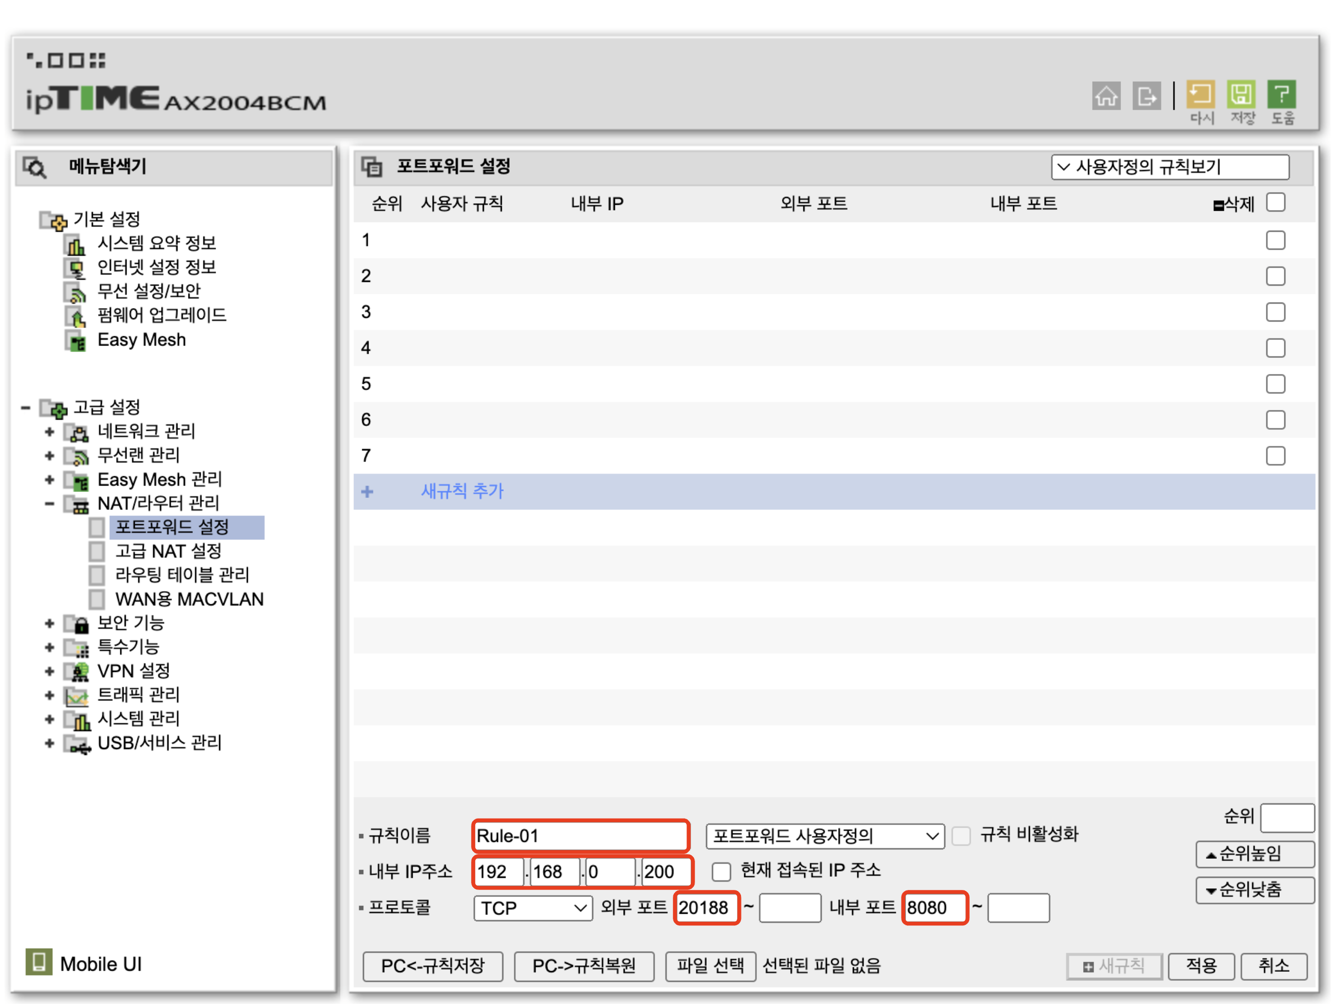Click the home icon in header
Image resolution: width=1333 pixels, height=1005 pixels.
point(1106,96)
